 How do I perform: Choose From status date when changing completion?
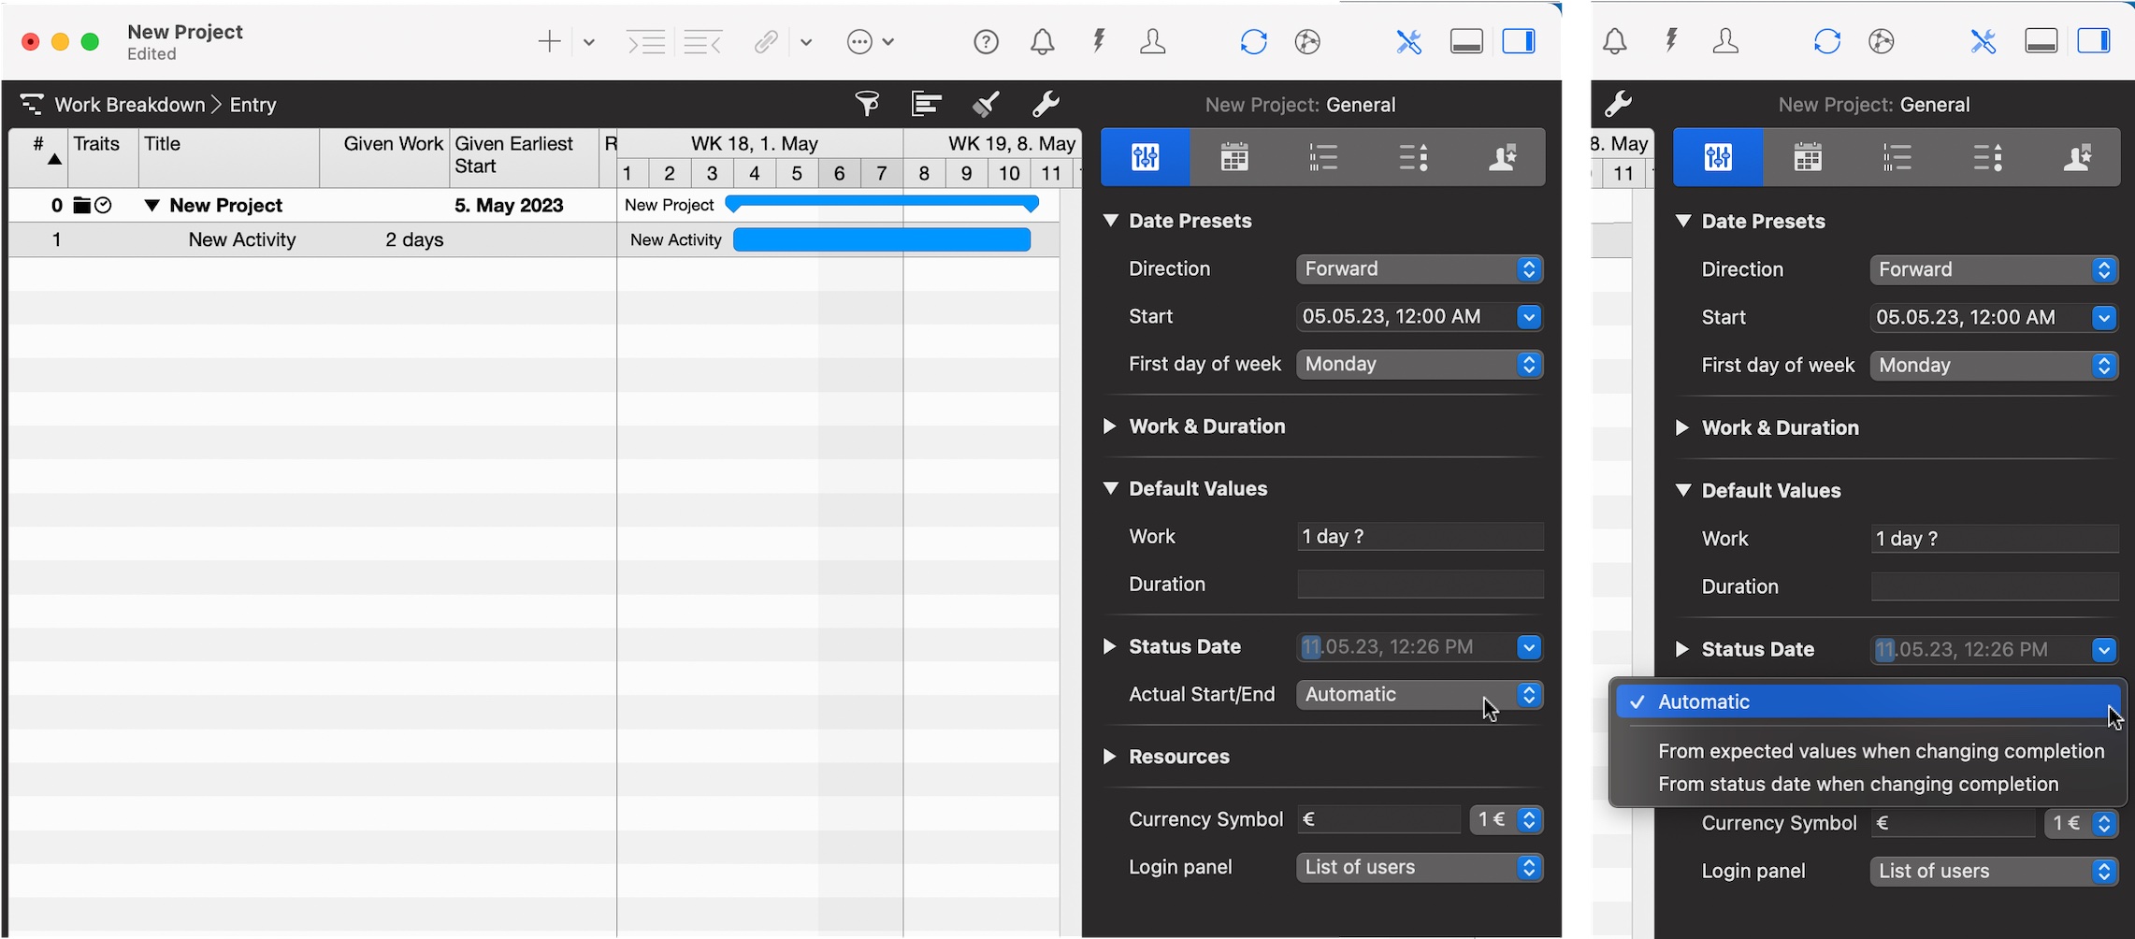click(1857, 785)
